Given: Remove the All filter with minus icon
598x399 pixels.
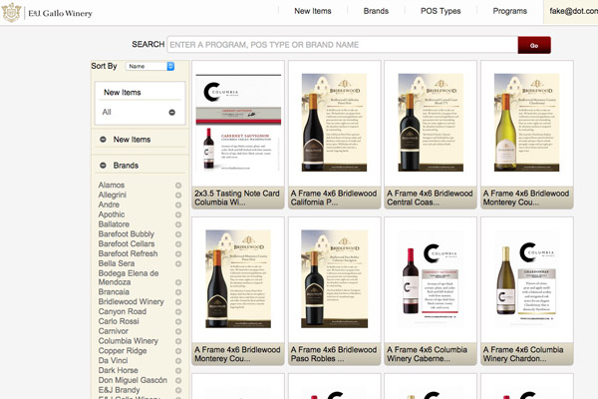Looking at the screenshot, I should pos(172,113).
